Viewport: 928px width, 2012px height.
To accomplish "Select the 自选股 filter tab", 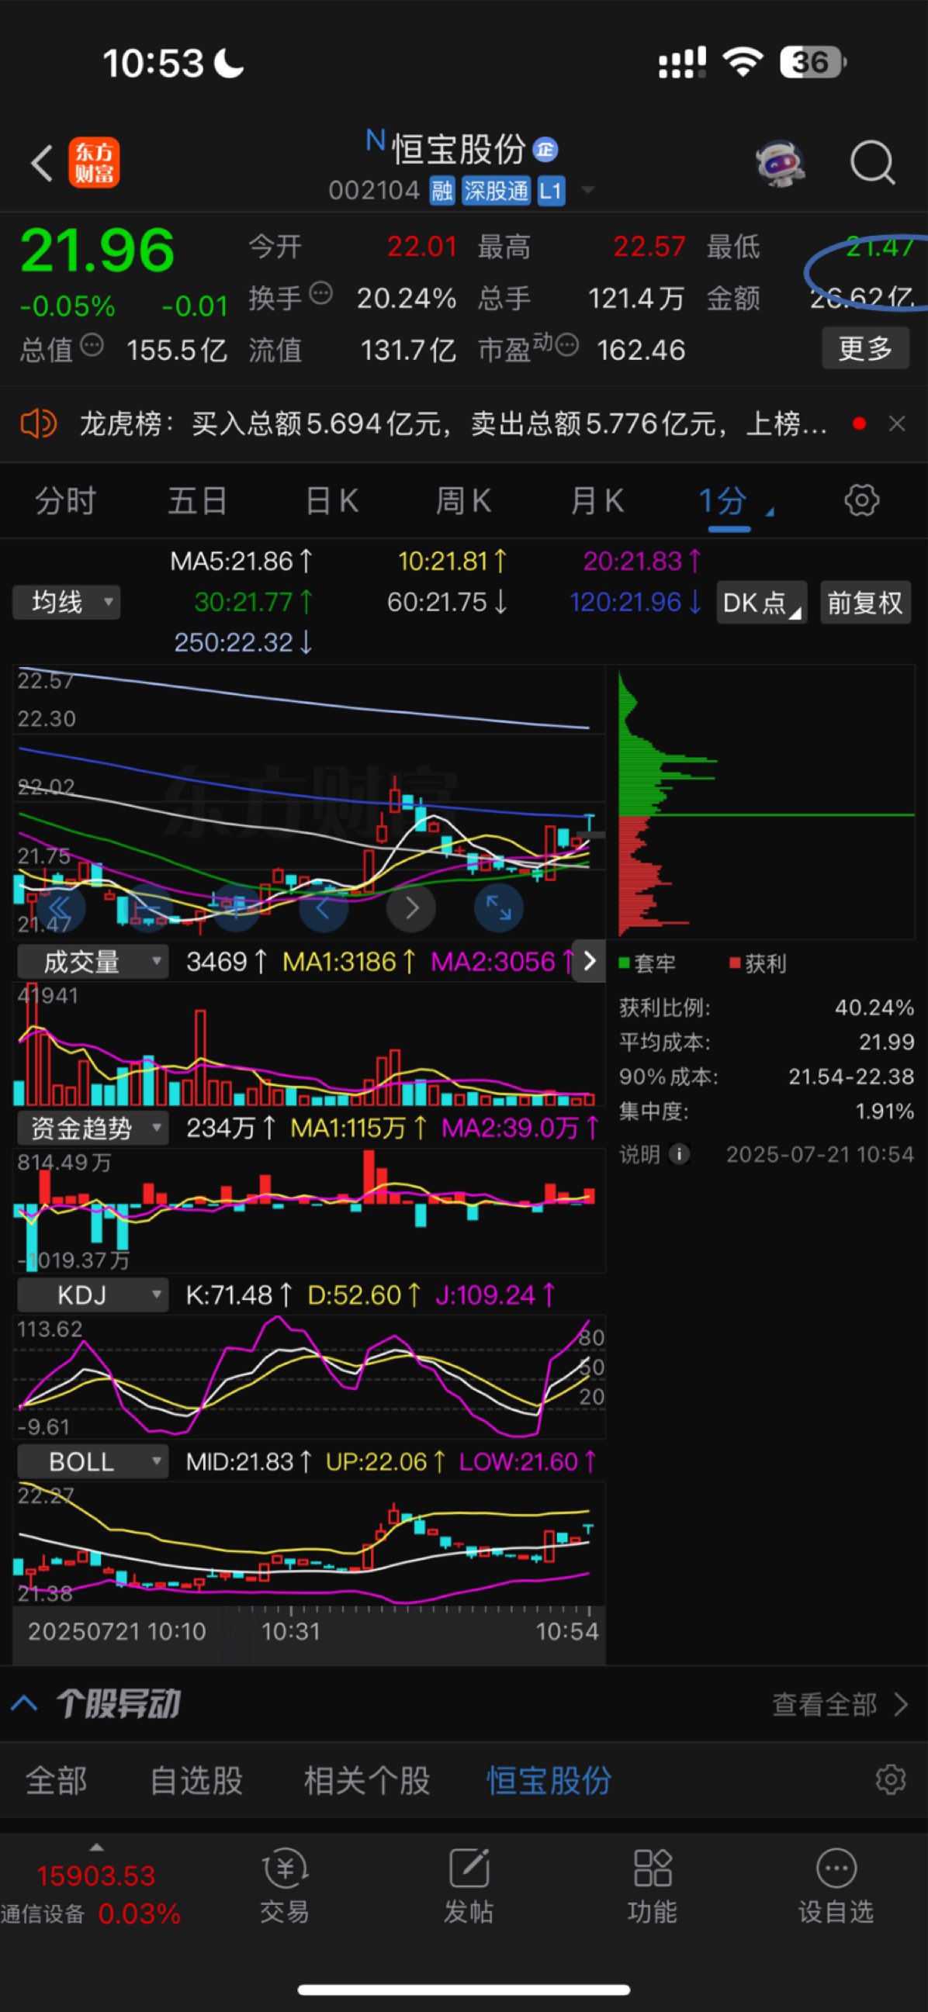I will tap(196, 1781).
